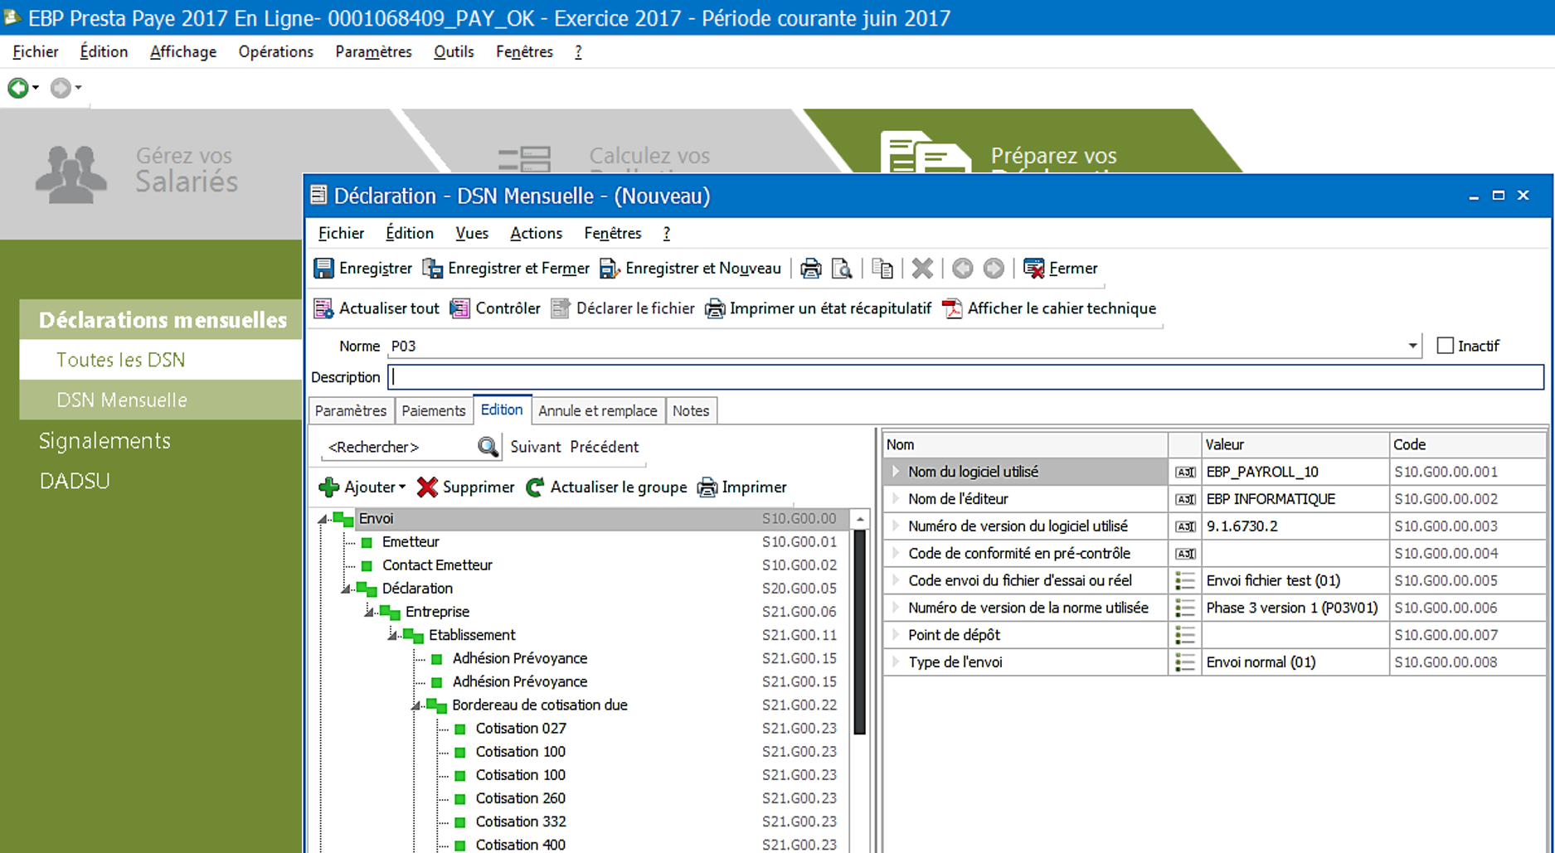Click list icon for Code envoi du fichier row
Viewport: 1555px width, 853px height.
click(x=1185, y=581)
